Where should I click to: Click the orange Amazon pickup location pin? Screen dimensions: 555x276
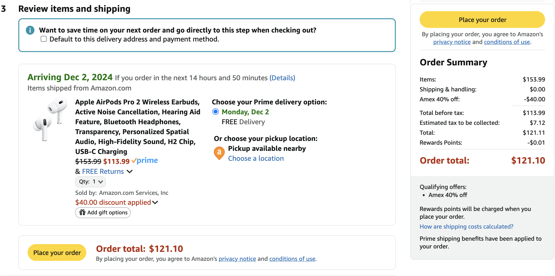click(x=219, y=153)
